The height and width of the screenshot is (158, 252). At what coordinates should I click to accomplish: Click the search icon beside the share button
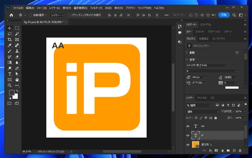pos(234,15)
